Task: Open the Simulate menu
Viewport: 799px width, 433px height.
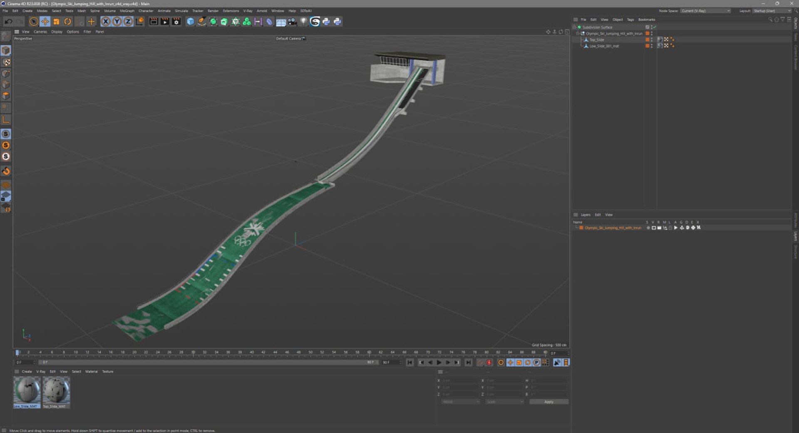Action: point(181,11)
